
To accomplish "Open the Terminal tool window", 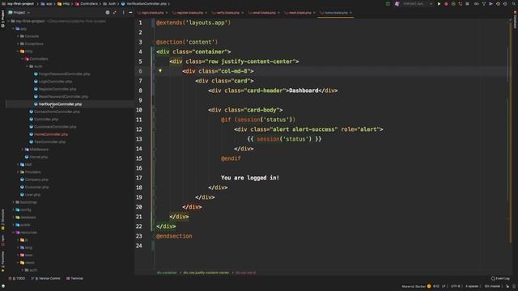I will tap(74, 278).
